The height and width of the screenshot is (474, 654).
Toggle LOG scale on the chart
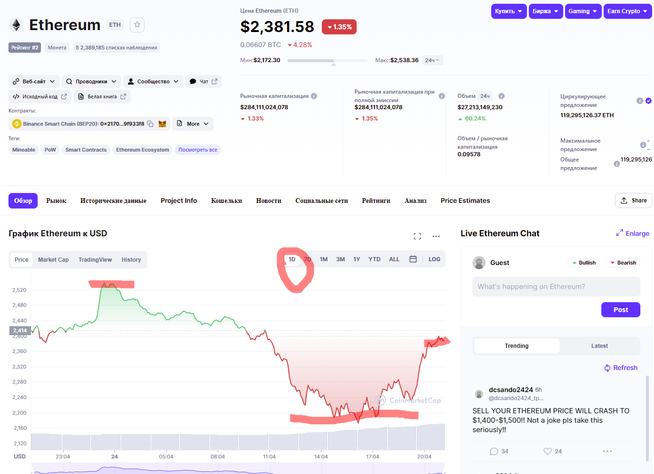pos(434,259)
